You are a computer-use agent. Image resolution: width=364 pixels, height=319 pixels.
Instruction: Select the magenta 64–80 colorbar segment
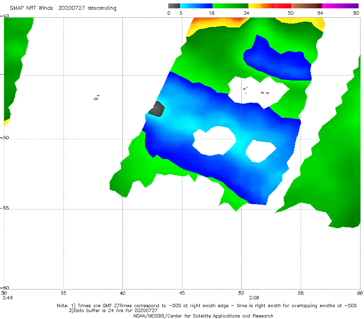340,6
